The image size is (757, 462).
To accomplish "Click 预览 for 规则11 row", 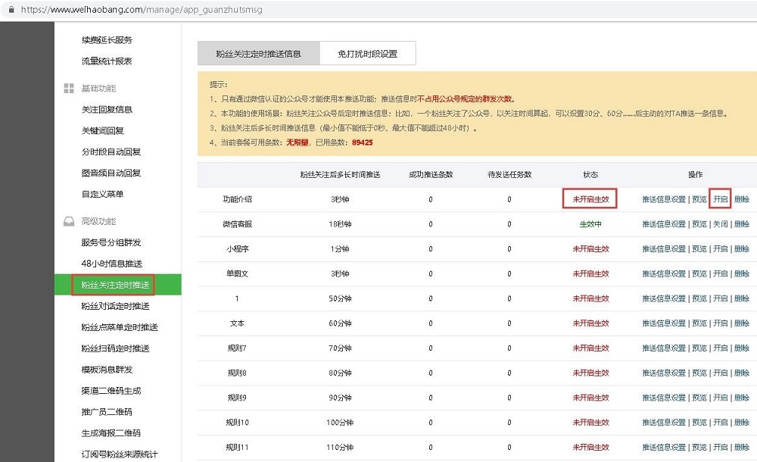I will point(699,447).
